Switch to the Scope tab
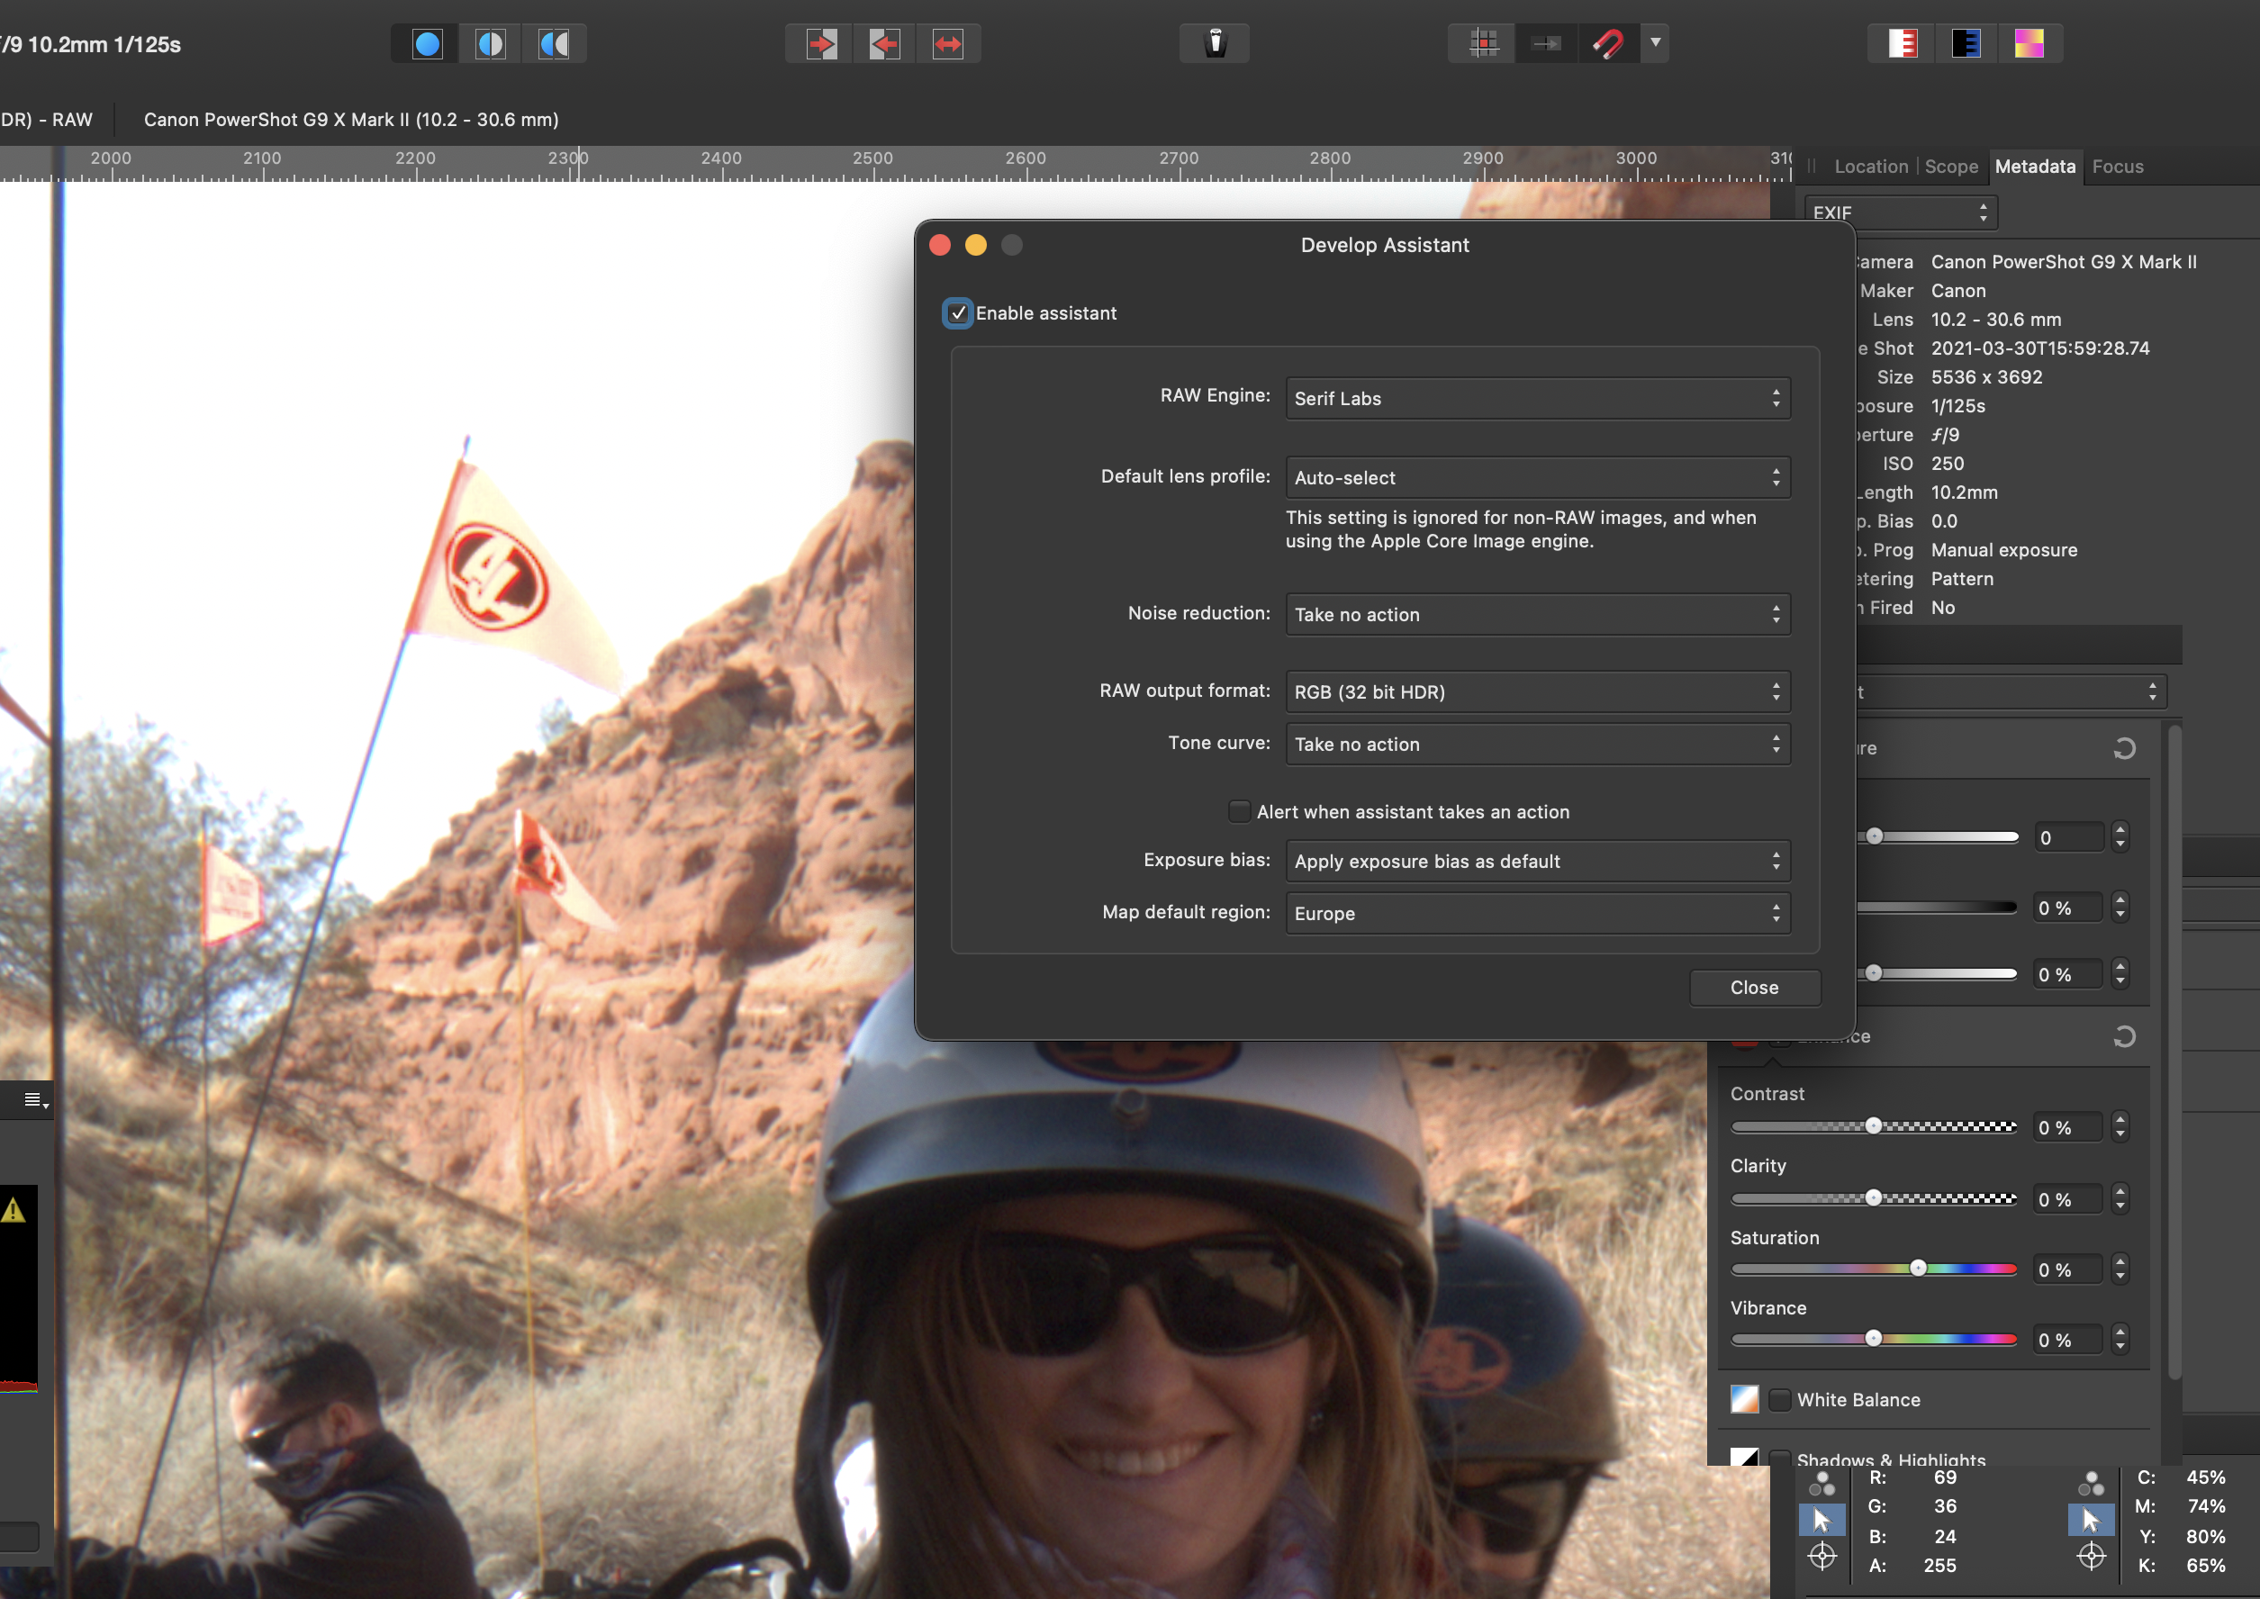 pyautogui.click(x=1951, y=167)
